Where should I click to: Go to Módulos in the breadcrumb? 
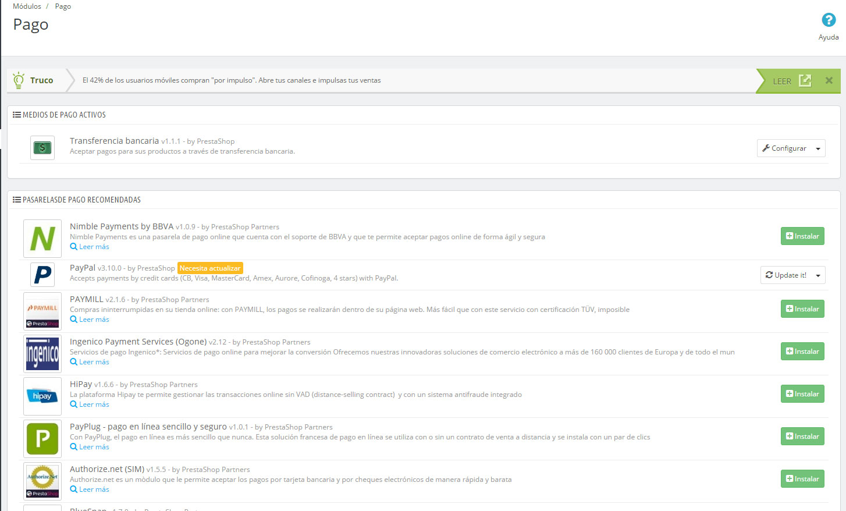pyautogui.click(x=27, y=6)
